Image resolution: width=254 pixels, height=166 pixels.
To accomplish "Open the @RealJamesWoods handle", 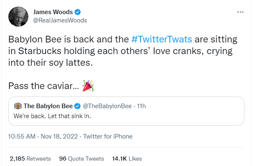I will (60, 20).
